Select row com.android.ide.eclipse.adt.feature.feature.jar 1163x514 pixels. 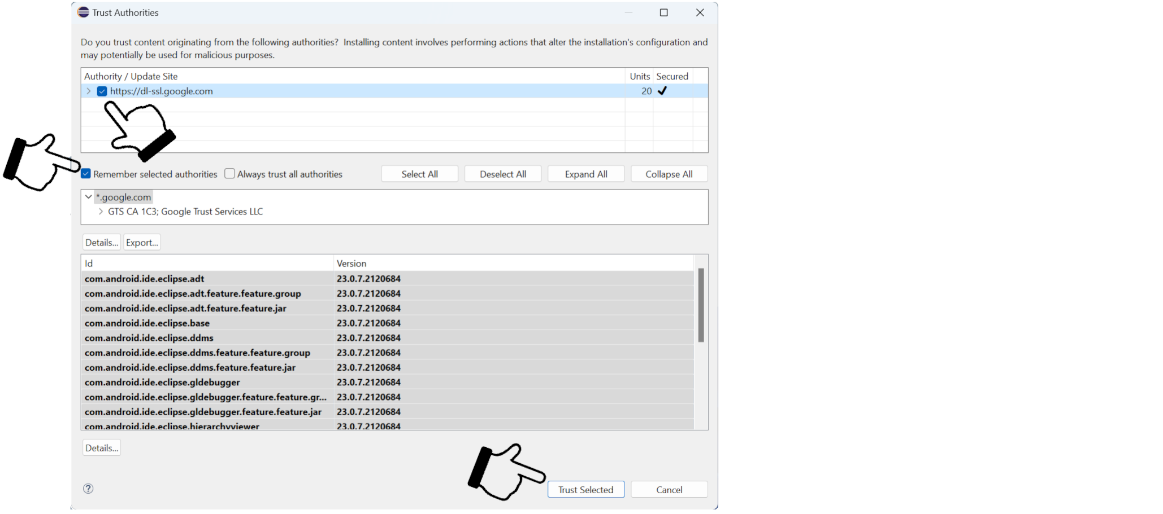click(x=387, y=308)
